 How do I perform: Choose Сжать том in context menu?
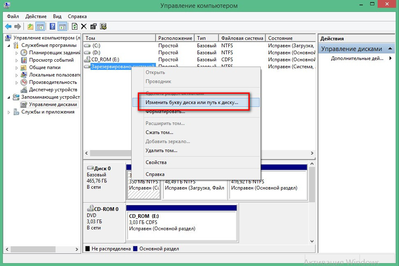159,132
